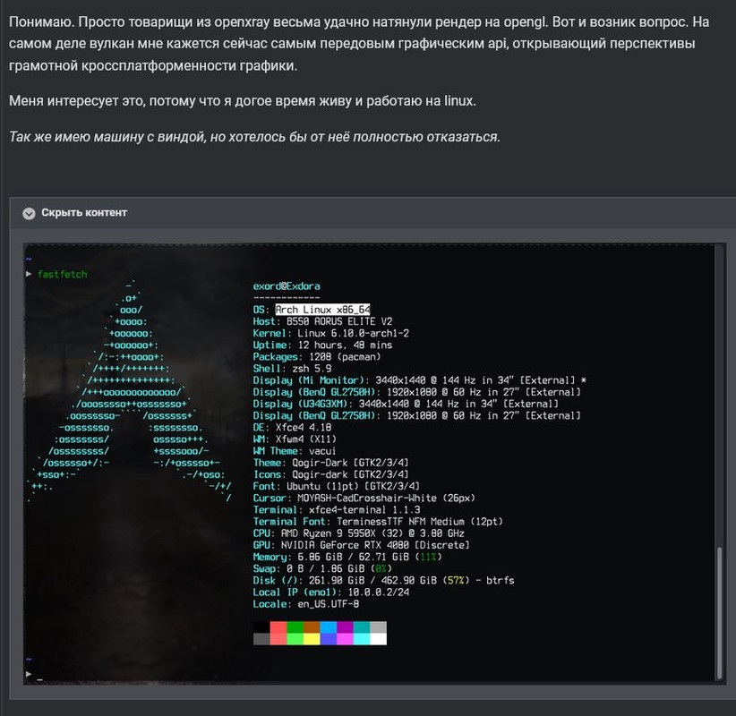Image resolution: width=736 pixels, height=716 pixels.
Task: Click the sentence 'Меня интересует это'
Action: (x=243, y=100)
